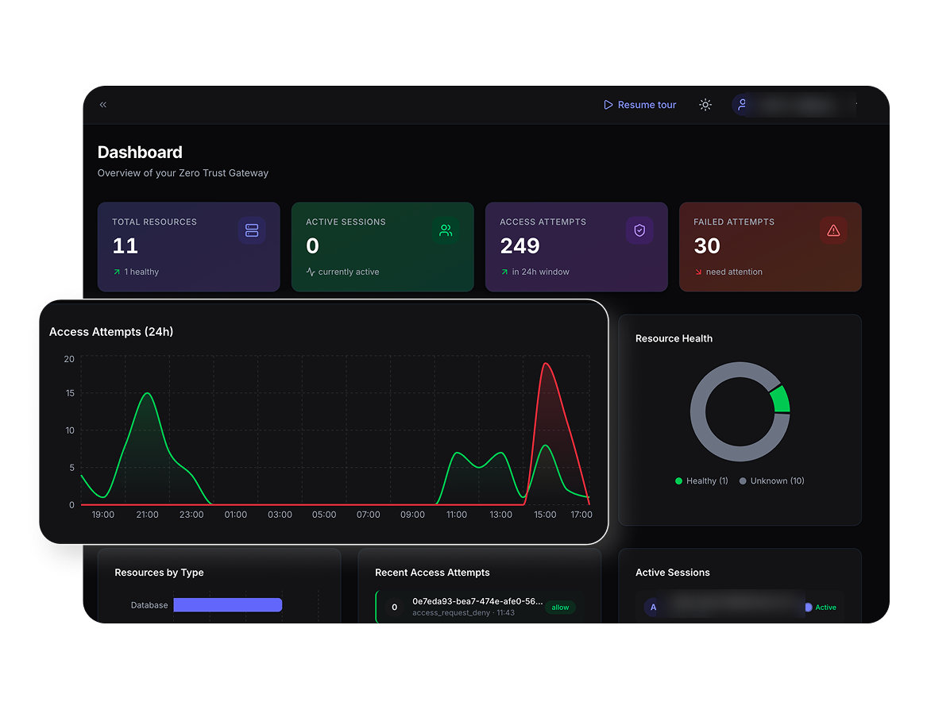This screenshot has width=927, height=710.
Task: Click the Dashboard page heading
Action: (x=140, y=152)
